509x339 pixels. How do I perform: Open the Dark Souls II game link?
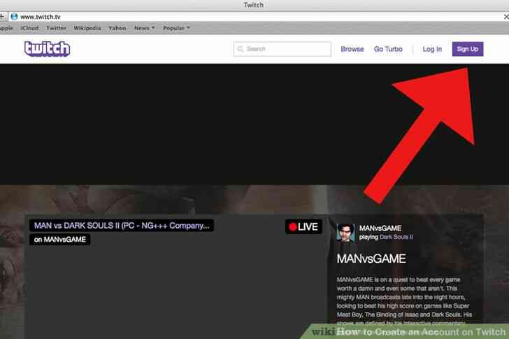(396, 237)
